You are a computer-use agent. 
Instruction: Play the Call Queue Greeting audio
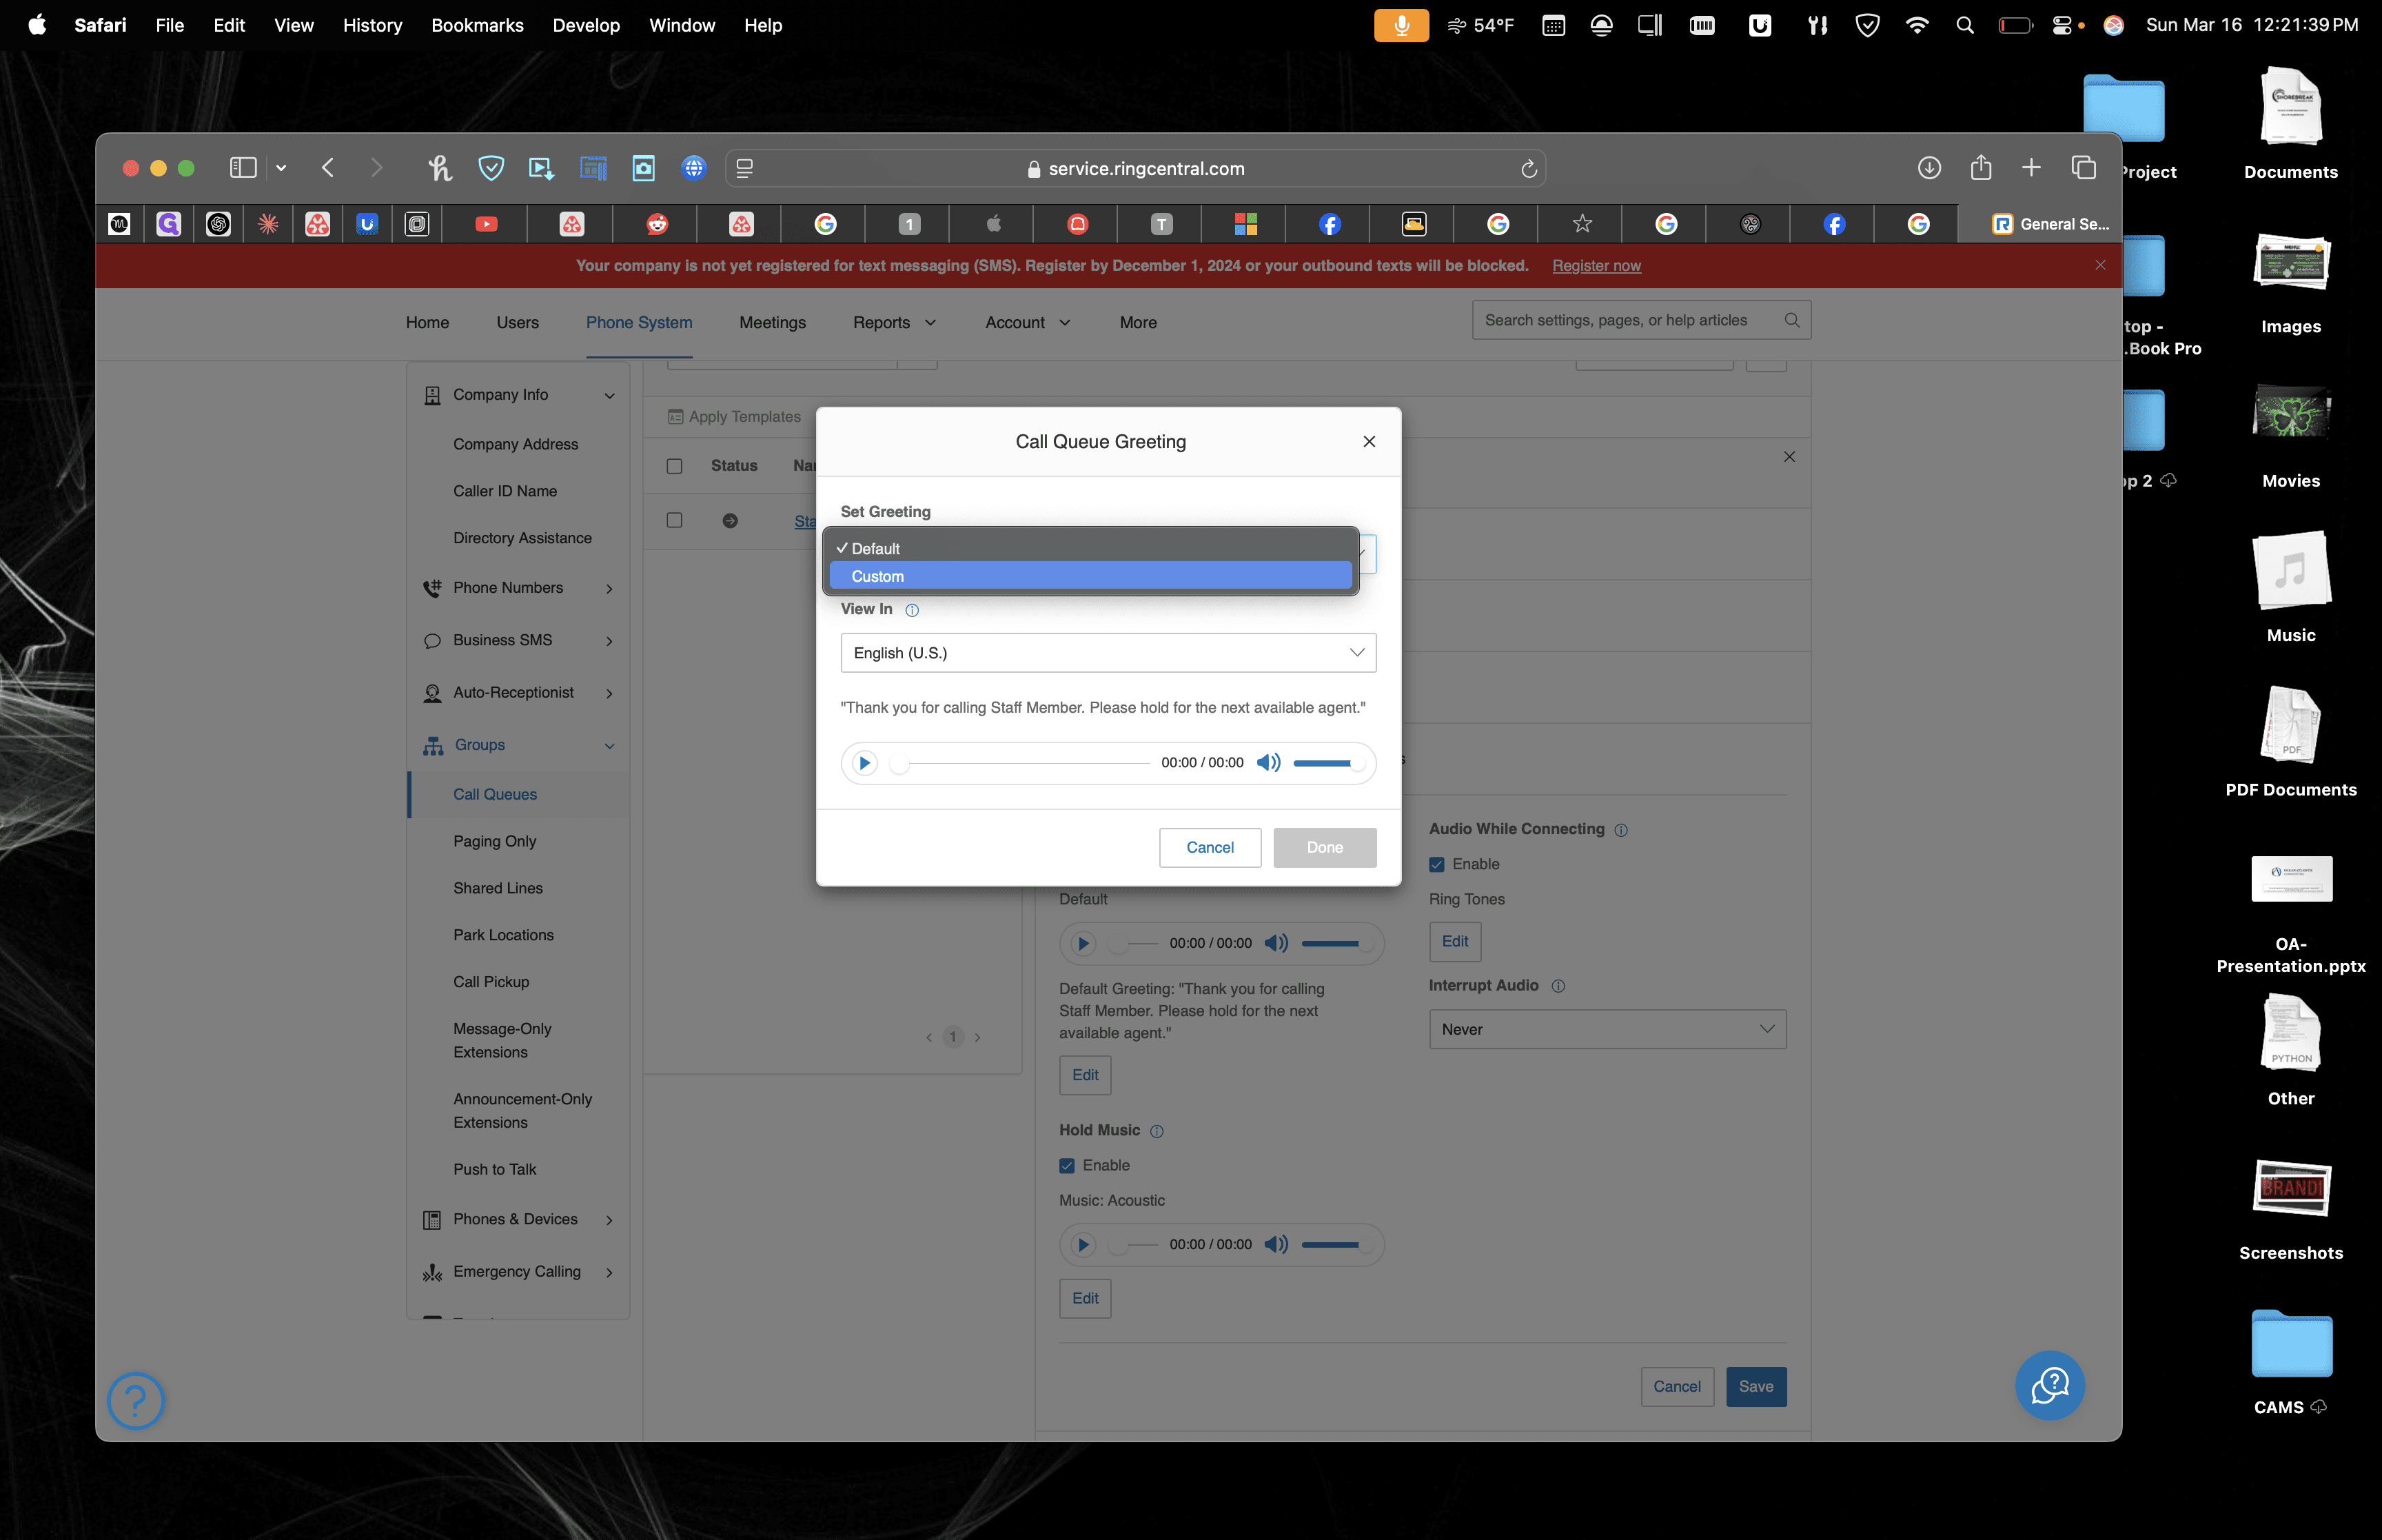864,763
